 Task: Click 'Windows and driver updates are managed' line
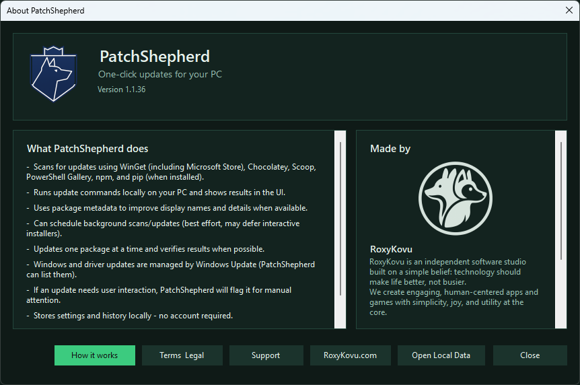click(170, 269)
